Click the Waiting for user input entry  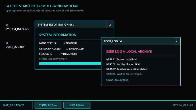click(124, 74)
